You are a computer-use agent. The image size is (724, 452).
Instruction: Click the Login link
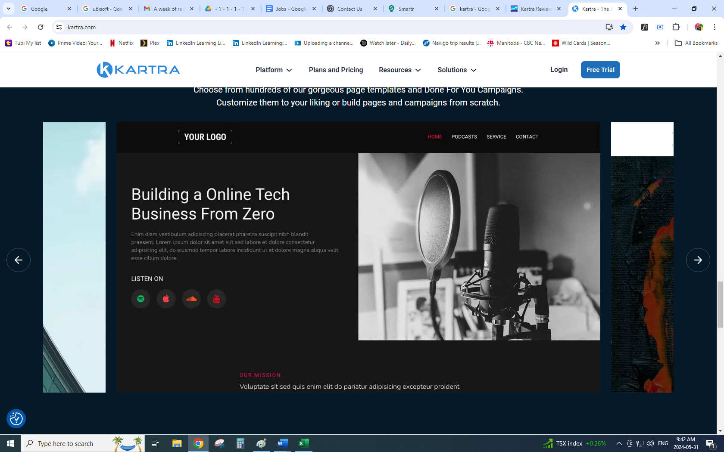pos(559,70)
